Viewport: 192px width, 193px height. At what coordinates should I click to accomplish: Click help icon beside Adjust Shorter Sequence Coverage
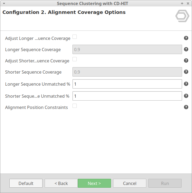coord(186,60)
